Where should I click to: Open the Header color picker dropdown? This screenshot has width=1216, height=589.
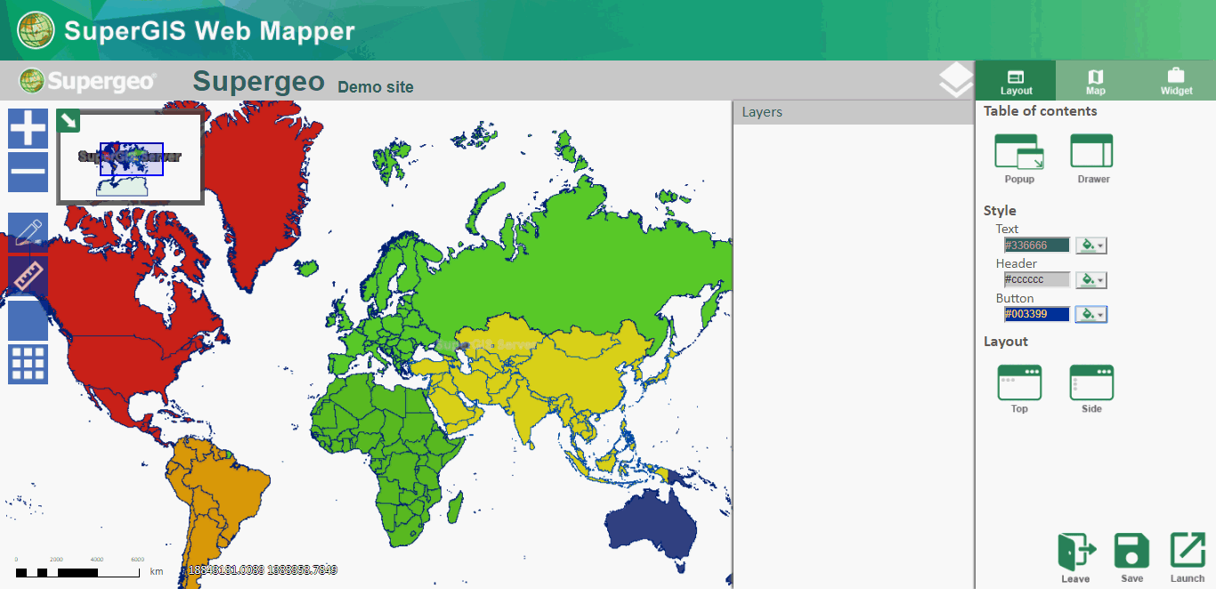coord(1091,279)
